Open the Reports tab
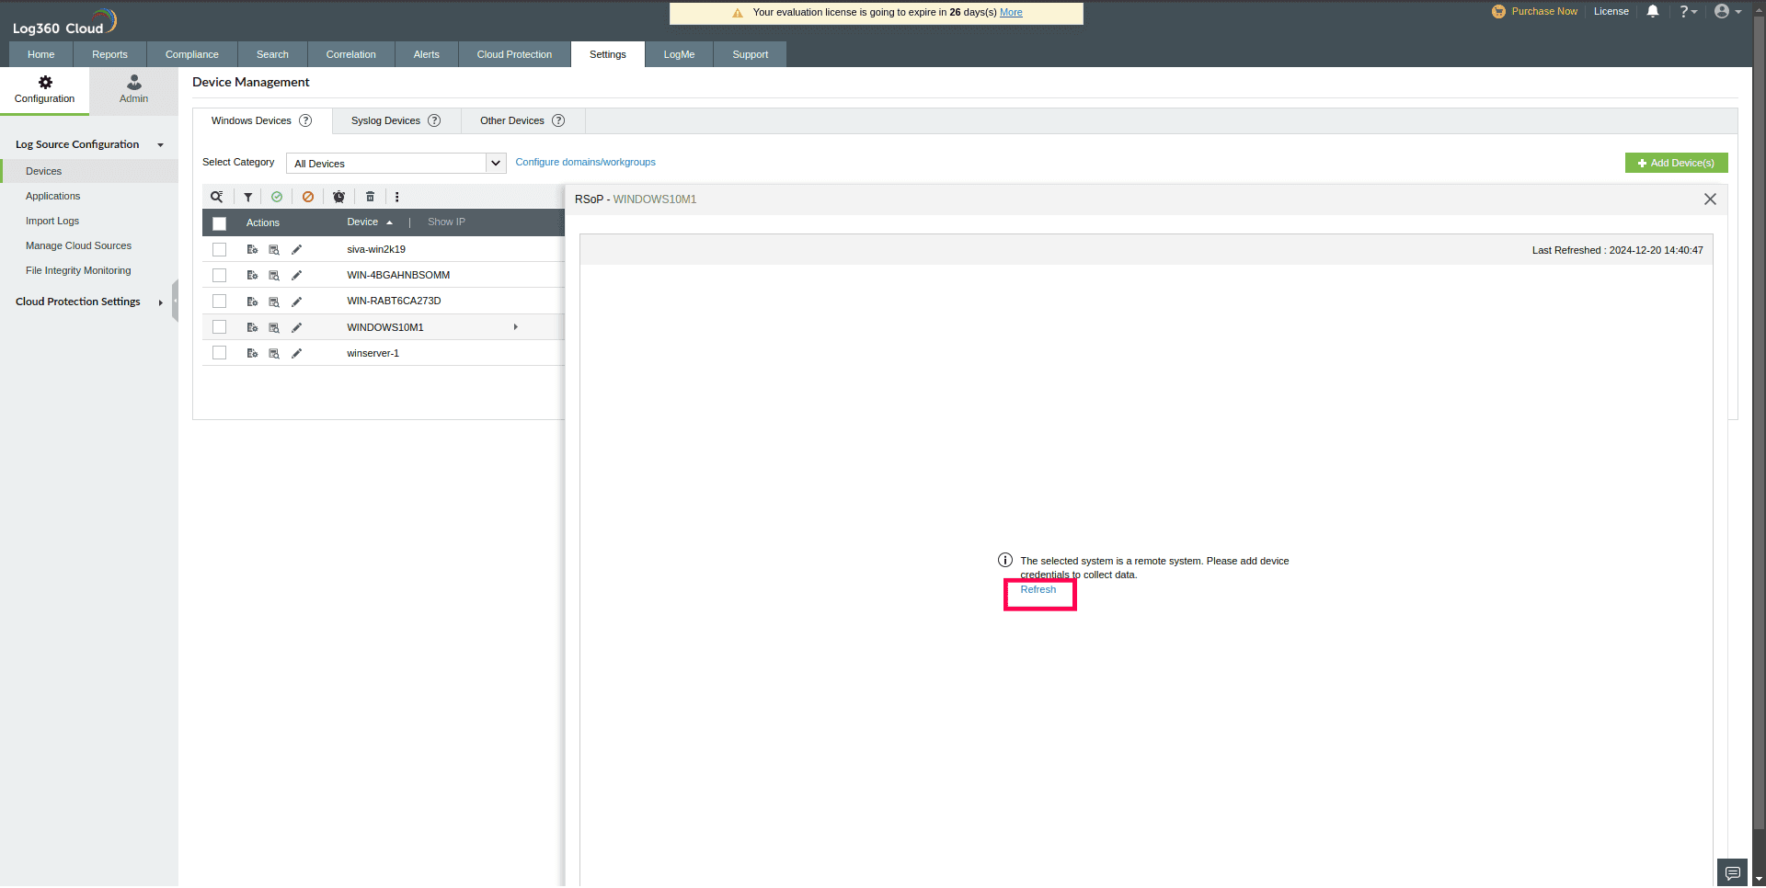 point(109,54)
